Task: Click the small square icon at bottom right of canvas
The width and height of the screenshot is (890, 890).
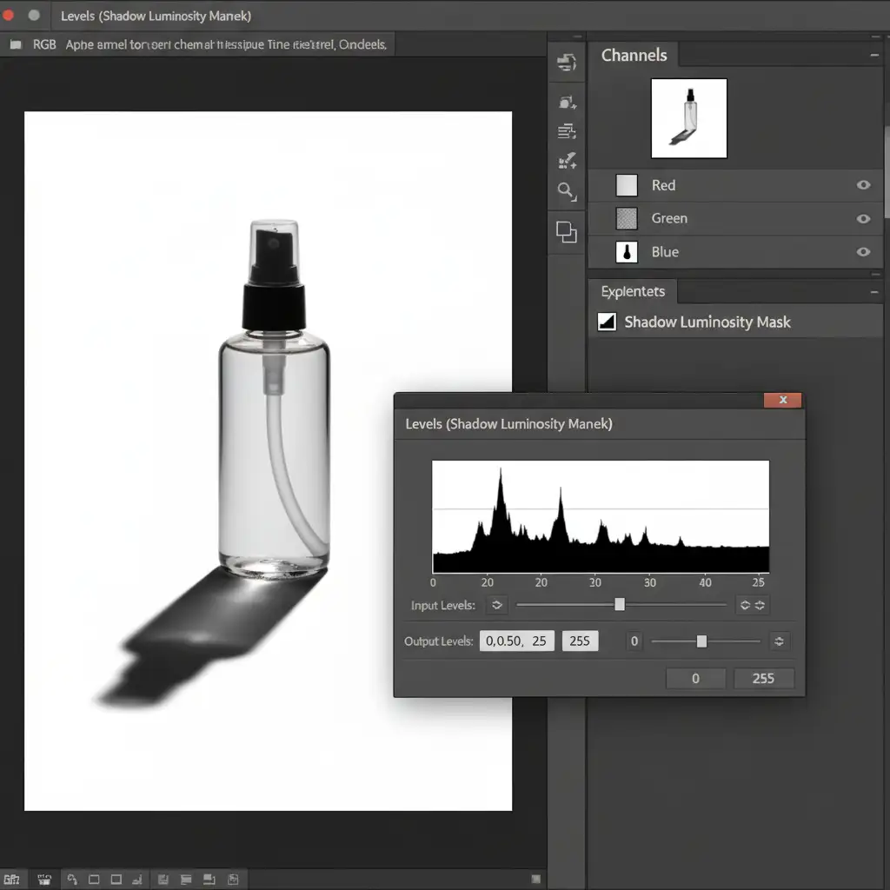Action: [536, 879]
